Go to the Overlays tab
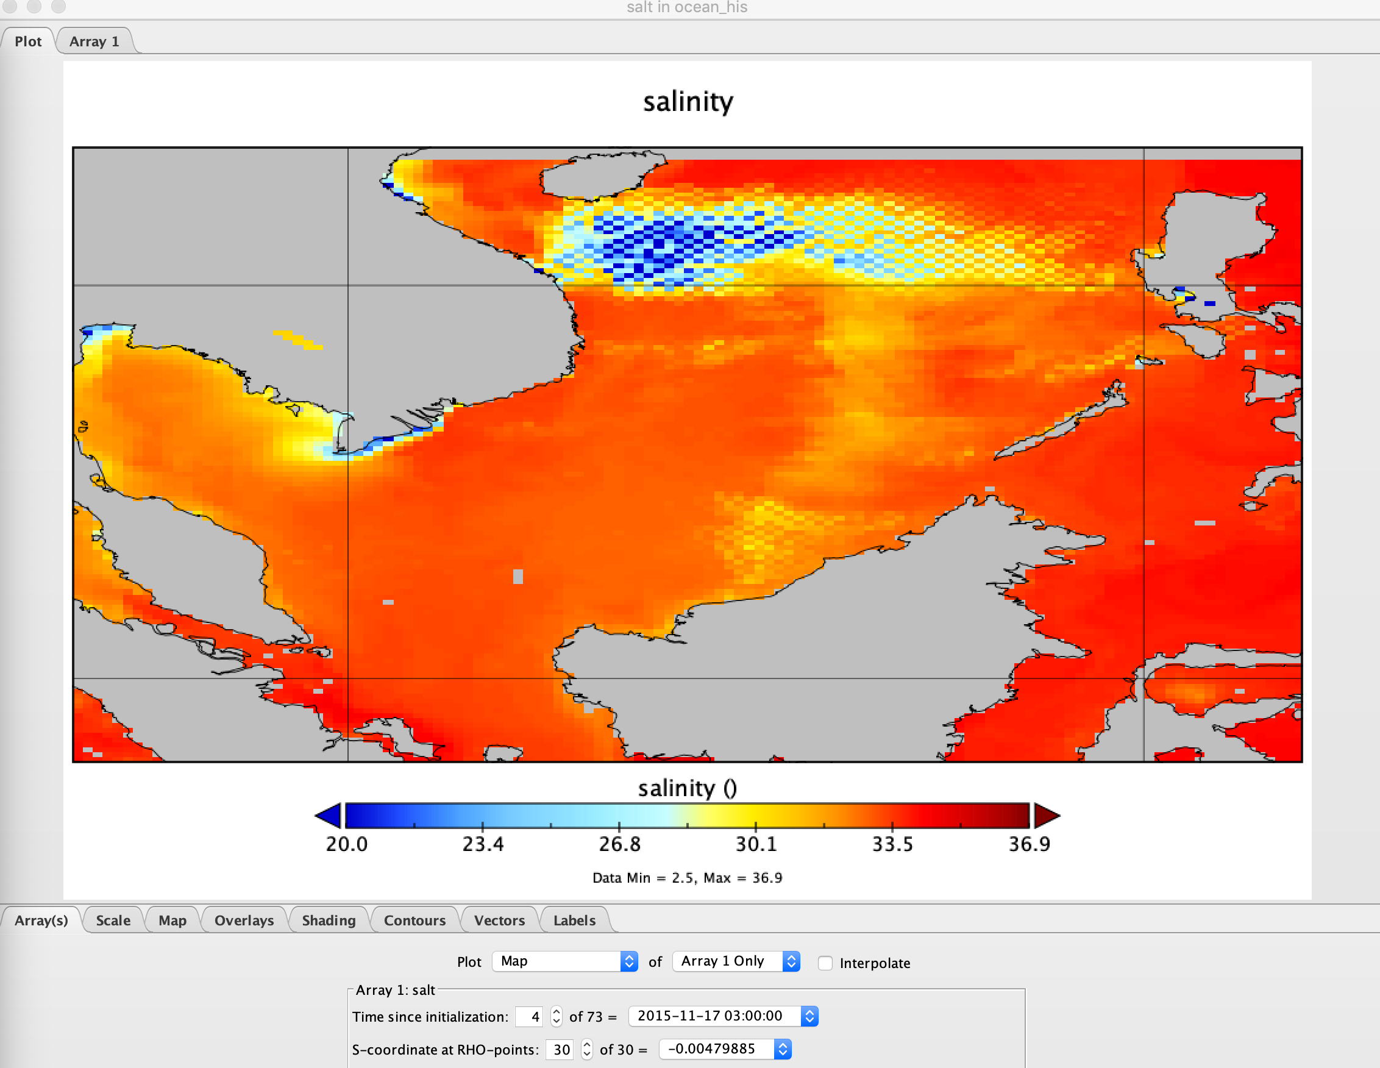This screenshot has height=1068, width=1380. click(244, 920)
